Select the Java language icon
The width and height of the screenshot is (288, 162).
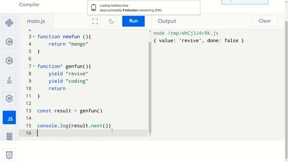(9, 80)
